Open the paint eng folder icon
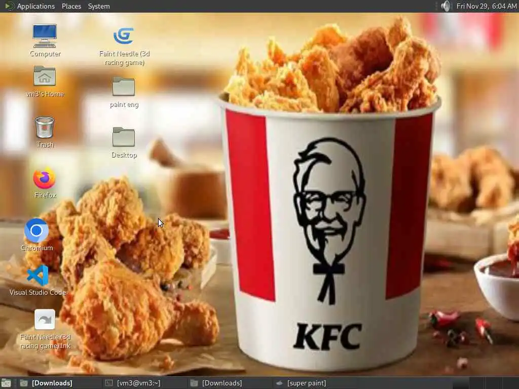The height and width of the screenshot is (389, 519). coord(124,86)
